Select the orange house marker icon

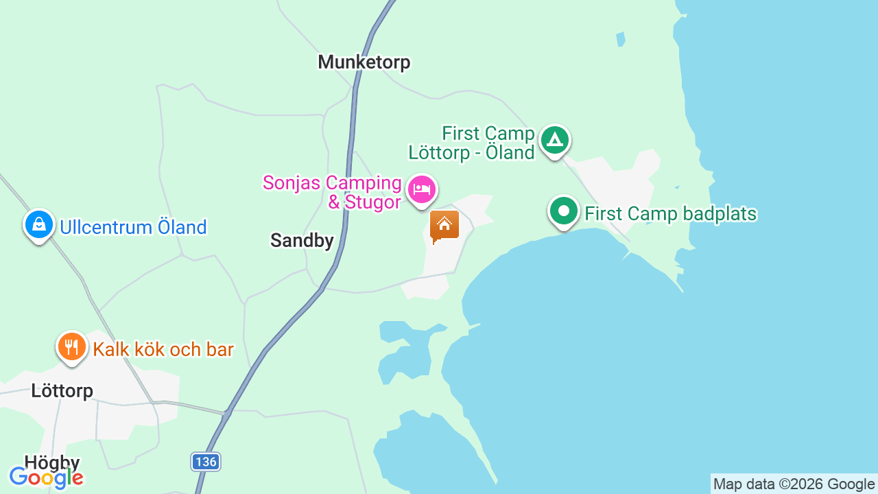pyautogui.click(x=444, y=226)
